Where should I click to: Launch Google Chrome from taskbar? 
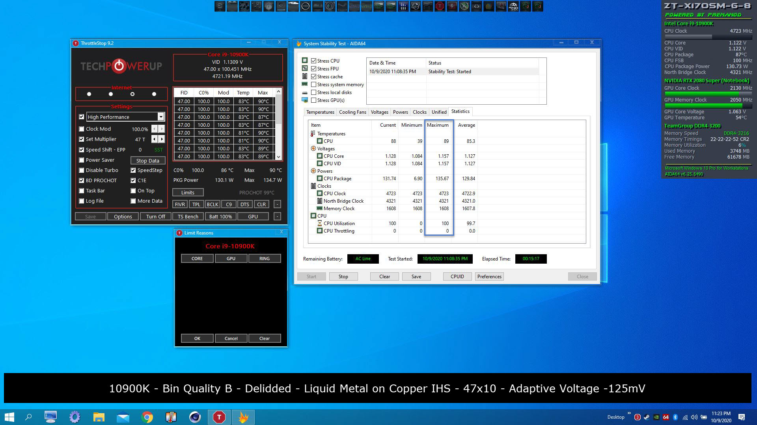(x=147, y=417)
